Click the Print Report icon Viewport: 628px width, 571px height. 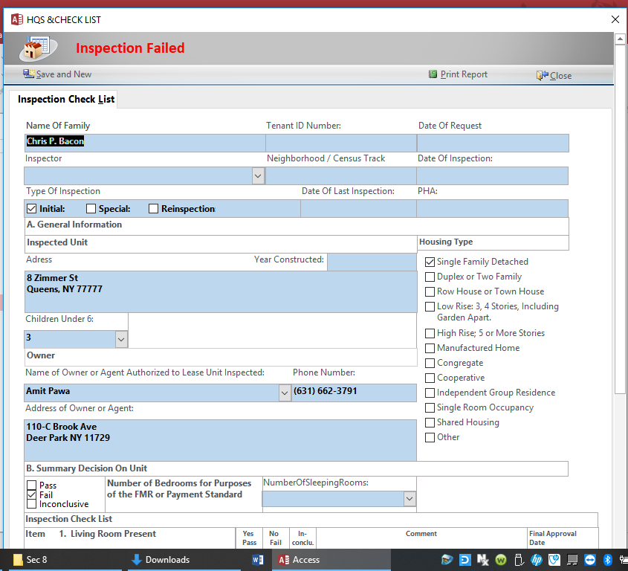[x=433, y=74]
